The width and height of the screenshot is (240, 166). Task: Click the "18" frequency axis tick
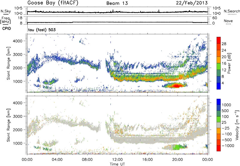(x=20, y=18)
